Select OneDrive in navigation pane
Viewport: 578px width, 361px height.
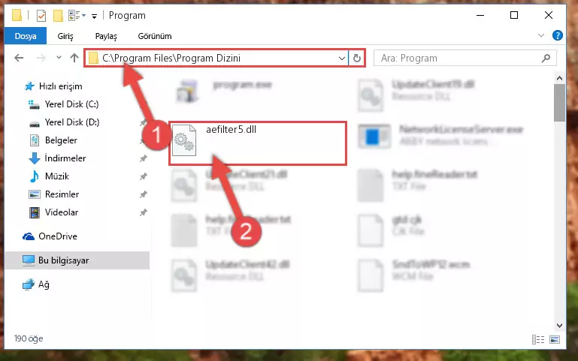(x=50, y=236)
